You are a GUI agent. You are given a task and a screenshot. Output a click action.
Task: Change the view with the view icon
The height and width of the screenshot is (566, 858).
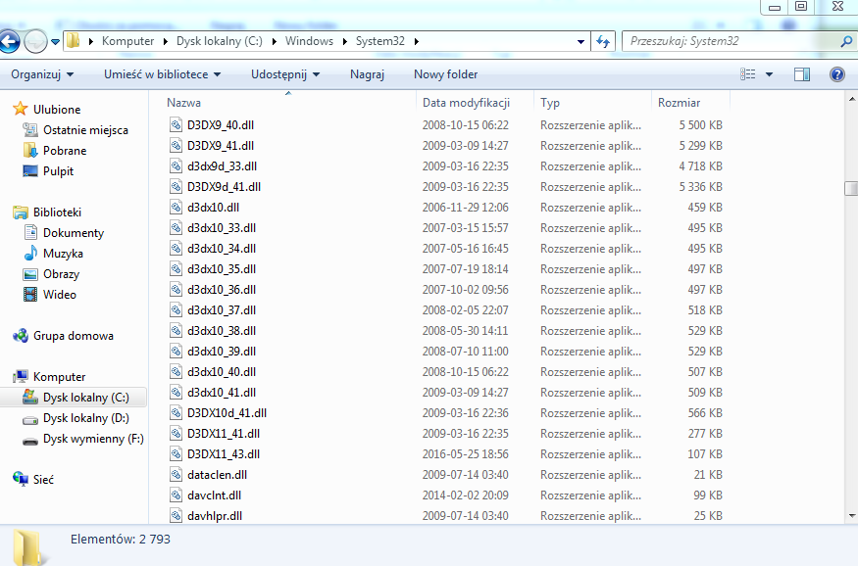tap(747, 74)
